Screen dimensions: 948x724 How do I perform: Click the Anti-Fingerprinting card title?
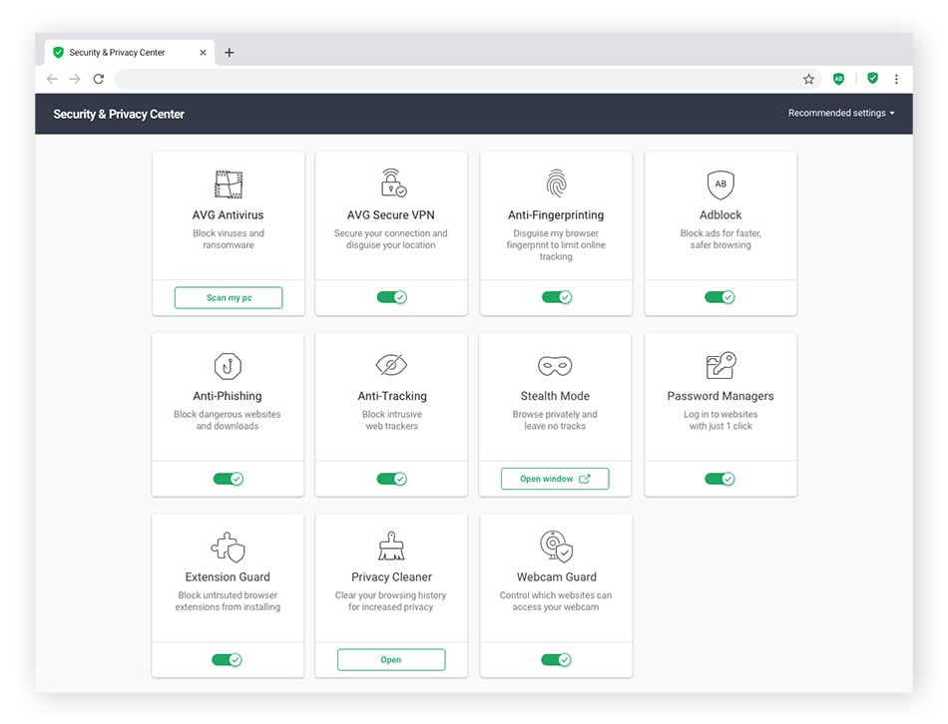556,214
